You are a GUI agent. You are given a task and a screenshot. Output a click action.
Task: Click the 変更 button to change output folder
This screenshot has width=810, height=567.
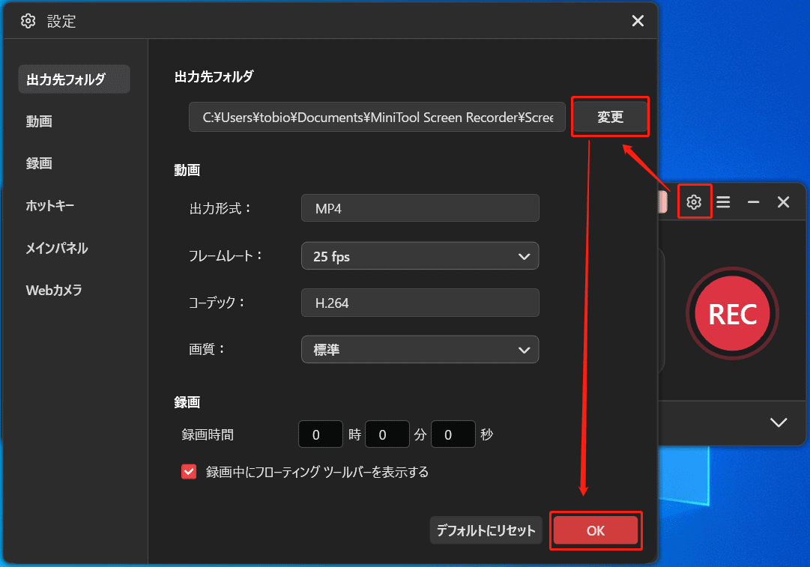pyautogui.click(x=610, y=117)
